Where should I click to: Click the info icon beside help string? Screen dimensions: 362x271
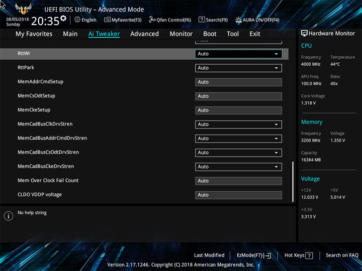[x=9, y=216]
